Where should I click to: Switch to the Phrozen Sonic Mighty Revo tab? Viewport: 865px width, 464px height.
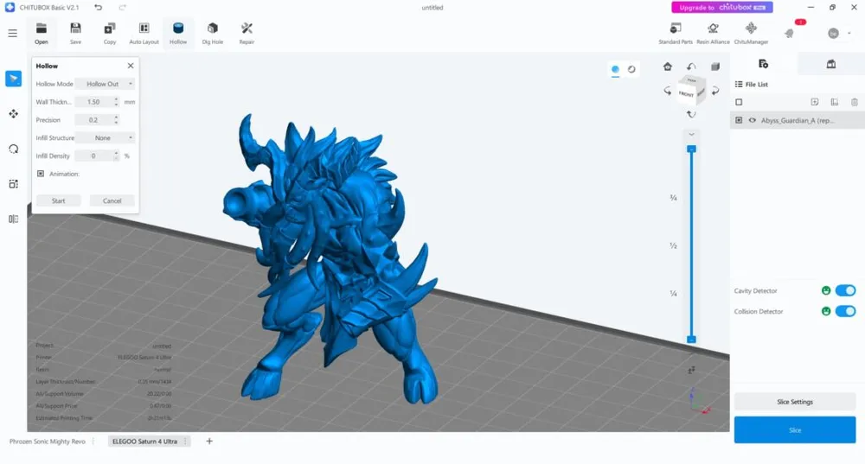[51, 442]
